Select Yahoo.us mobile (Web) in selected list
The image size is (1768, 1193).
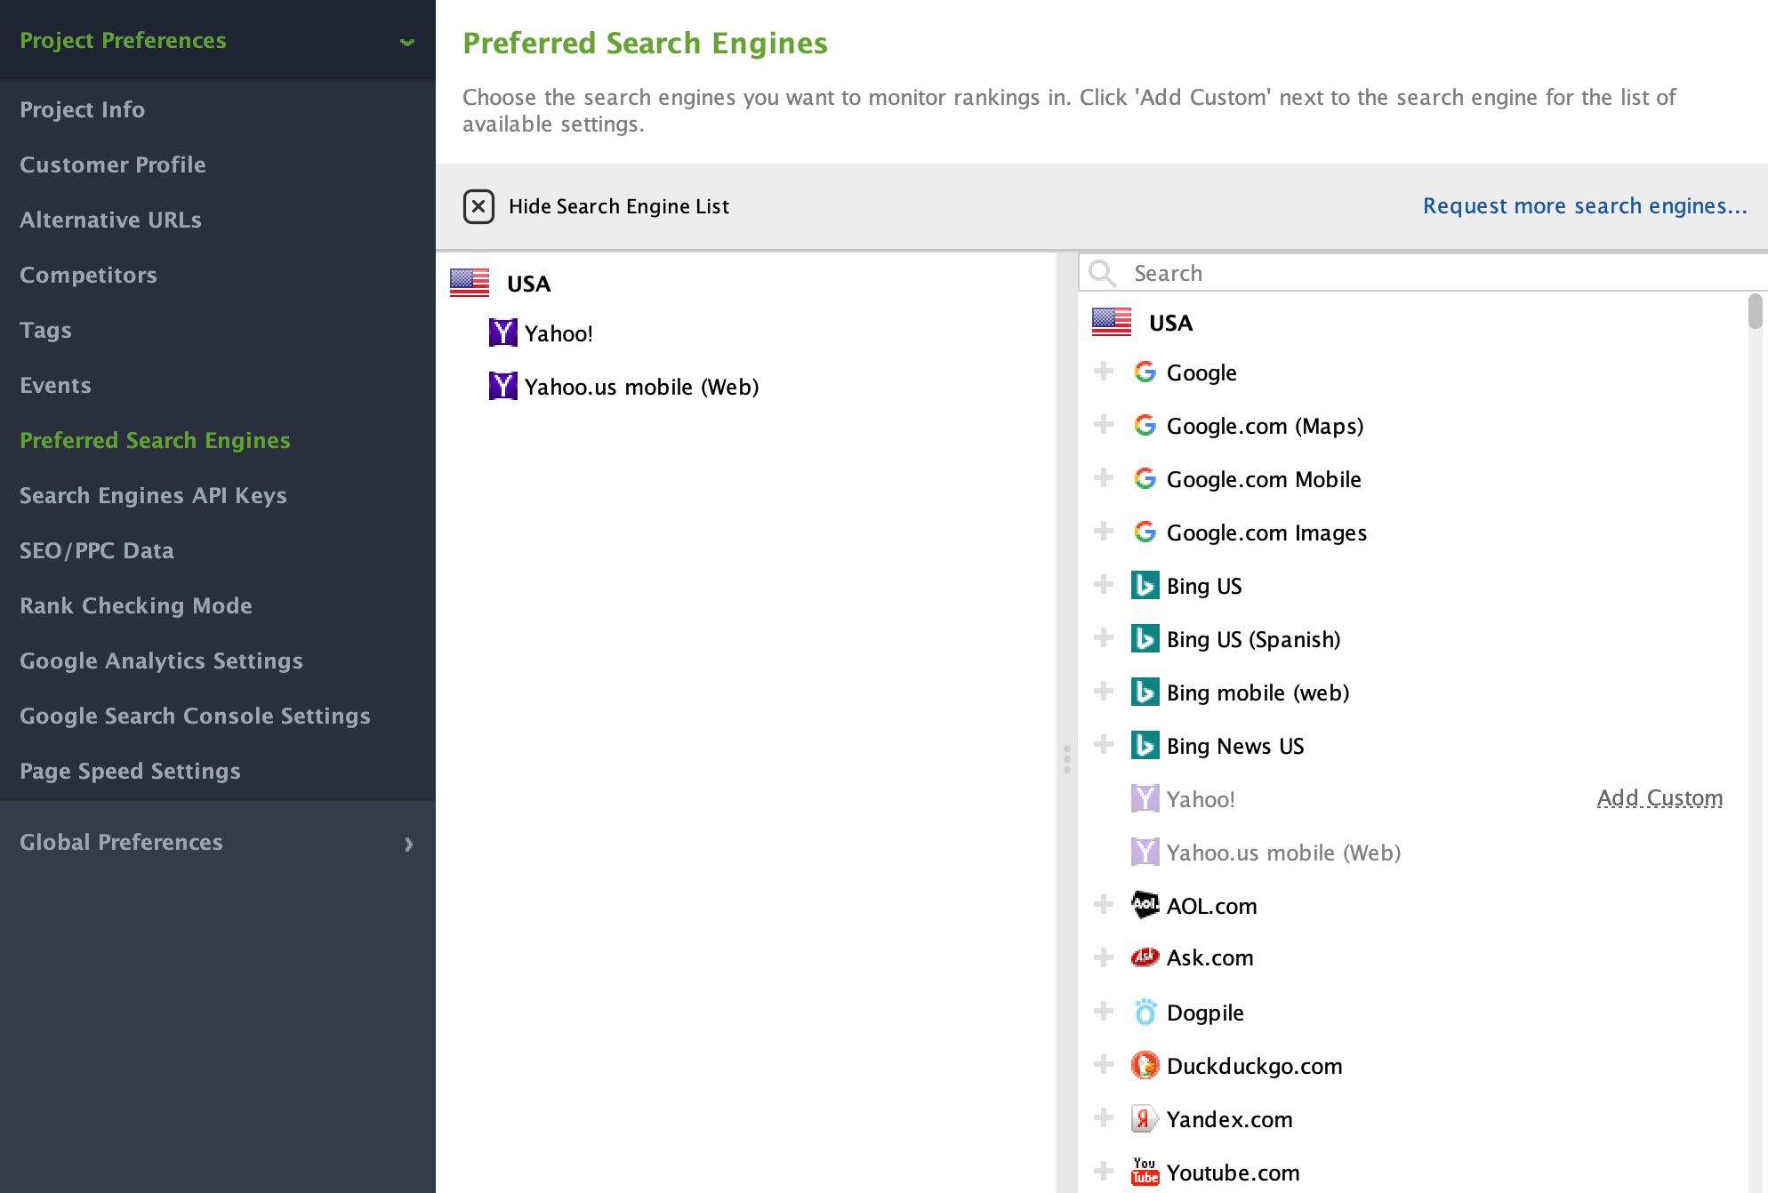click(641, 387)
